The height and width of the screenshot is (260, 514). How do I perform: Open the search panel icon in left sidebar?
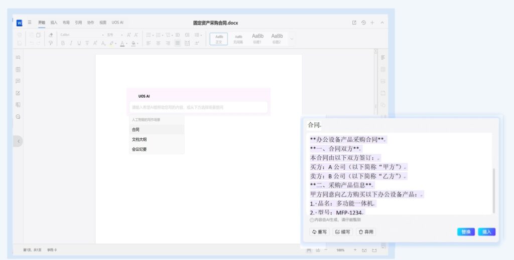click(x=18, y=58)
